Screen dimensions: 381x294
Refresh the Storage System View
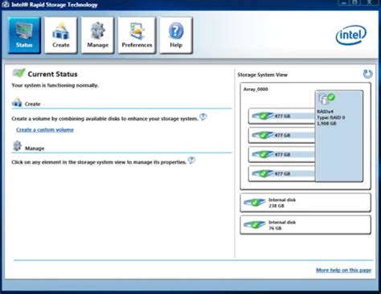pyautogui.click(x=367, y=74)
